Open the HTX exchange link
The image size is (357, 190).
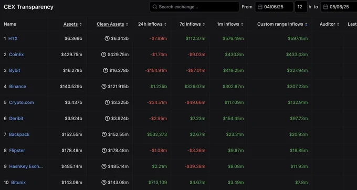(13, 38)
